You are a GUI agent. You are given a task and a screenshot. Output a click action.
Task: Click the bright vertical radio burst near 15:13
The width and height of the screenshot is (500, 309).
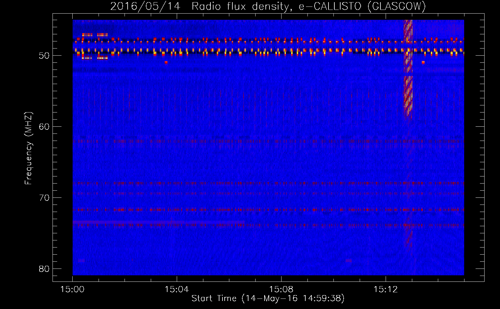coord(408,70)
